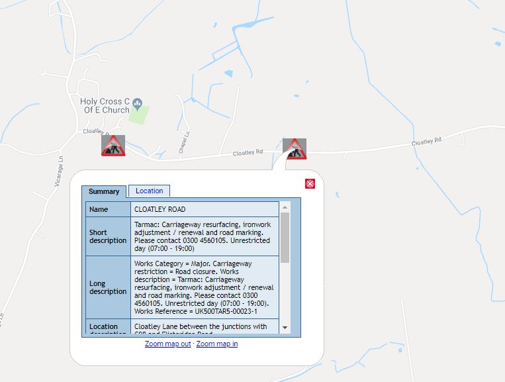Click the Chapel Ln road label
The image size is (505, 382).
pos(184,142)
